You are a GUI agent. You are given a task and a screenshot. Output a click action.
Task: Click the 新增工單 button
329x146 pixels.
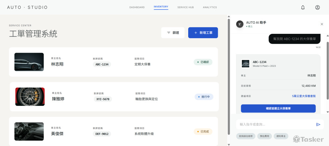pos(203,33)
